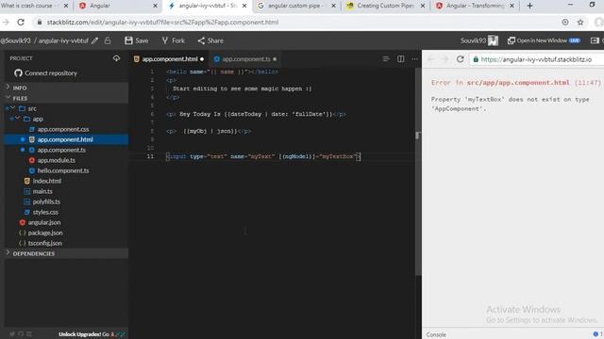Switch to What is crash course tab
This screenshot has width=604, height=339.
(35, 6)
